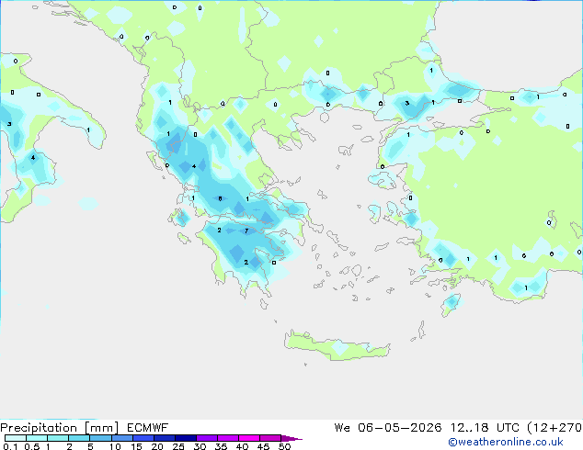Screen dimensions: 583x450
Task: Click the legend label '10'
Action: click(x=115, y=446)
